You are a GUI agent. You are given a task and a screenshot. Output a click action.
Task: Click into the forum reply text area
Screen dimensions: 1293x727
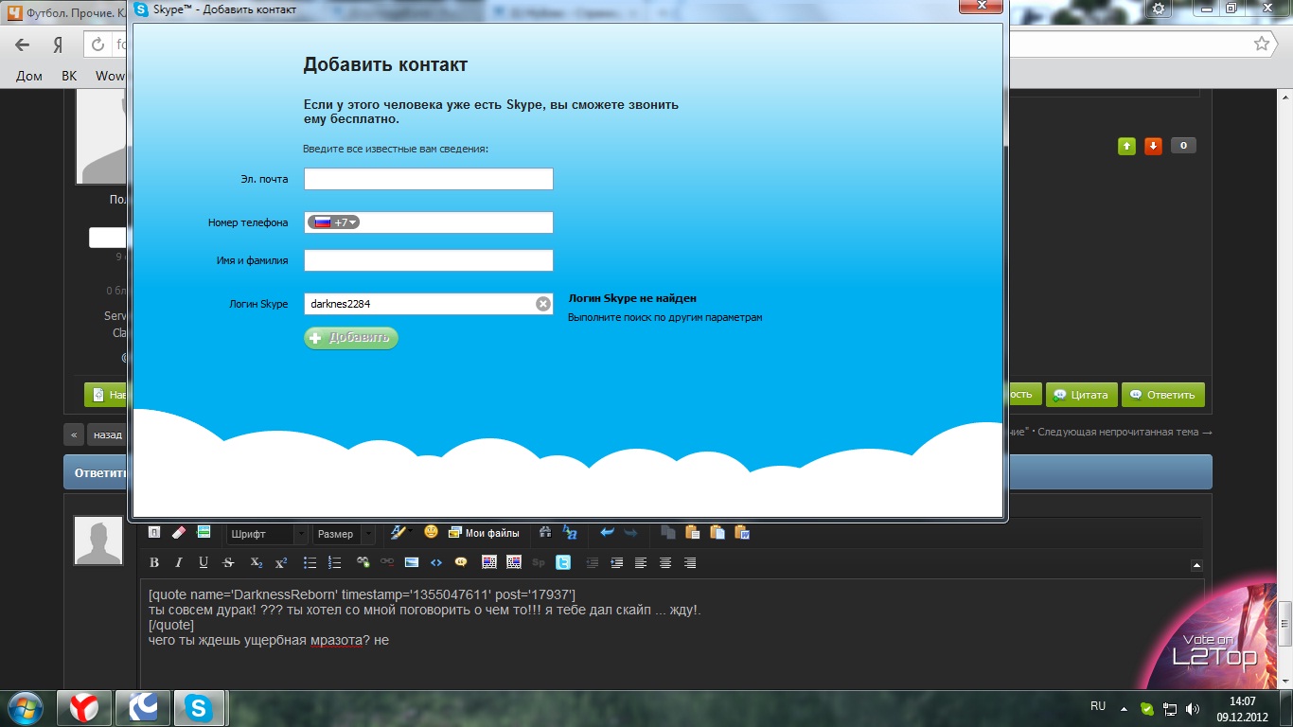(672, 634)
